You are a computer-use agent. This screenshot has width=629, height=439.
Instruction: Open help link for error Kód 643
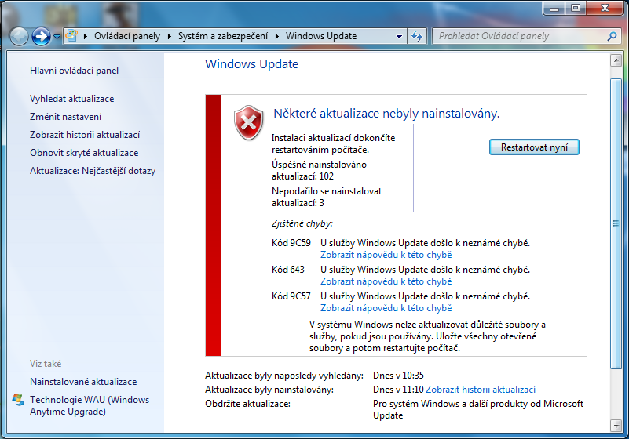(386, 281)
